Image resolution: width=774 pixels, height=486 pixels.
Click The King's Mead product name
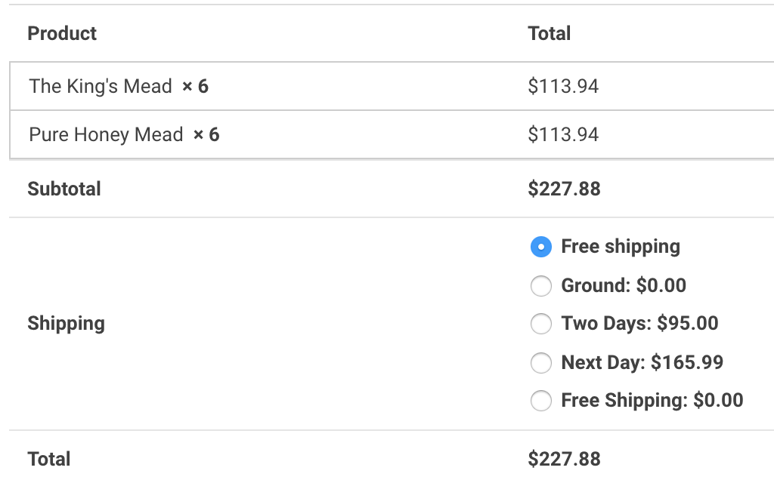pyautogui.click(x=101, y=87)
